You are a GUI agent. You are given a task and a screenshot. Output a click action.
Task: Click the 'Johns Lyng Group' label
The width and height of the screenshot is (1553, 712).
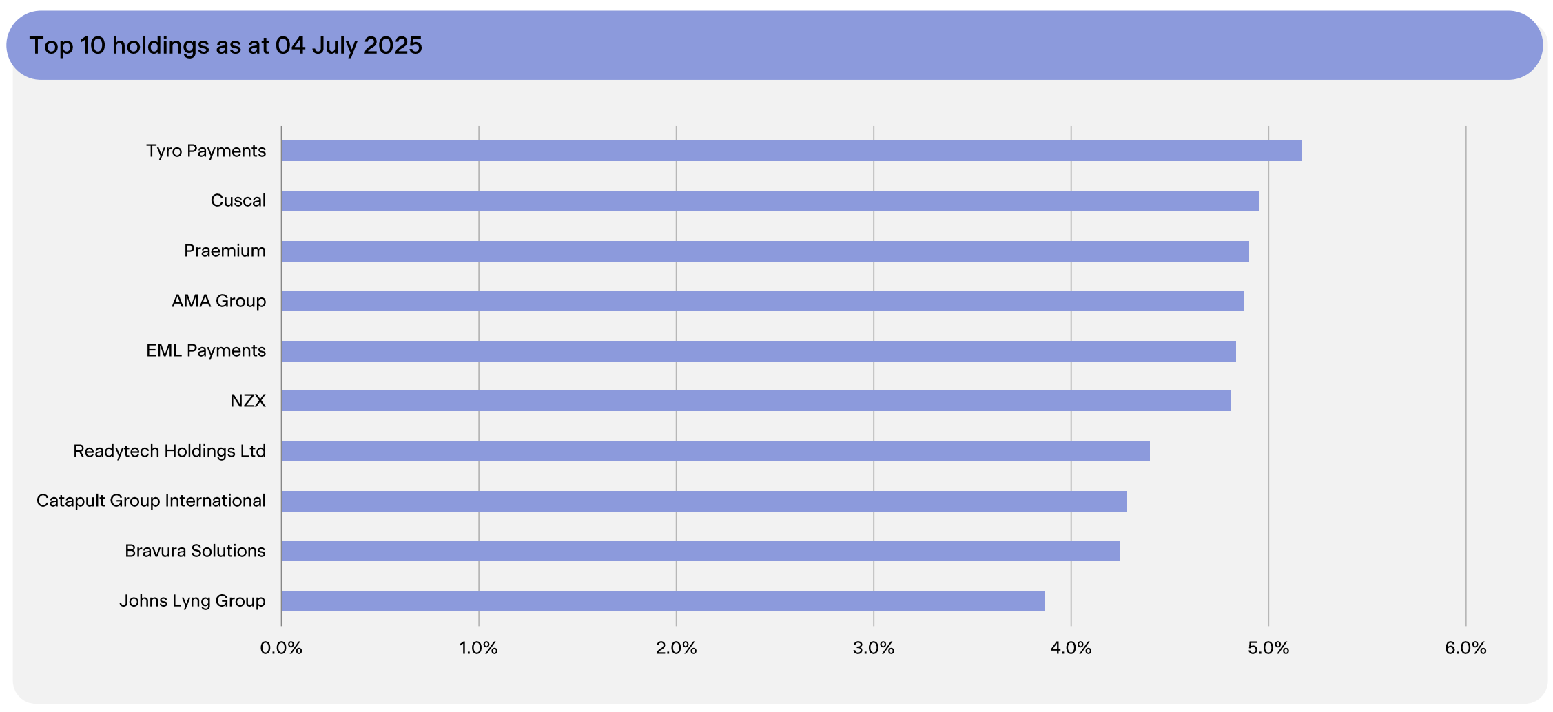point(192,600)
